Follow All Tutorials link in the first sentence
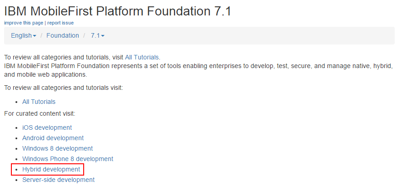This screenshot has width=397, height=191. [x=142, y=57]
